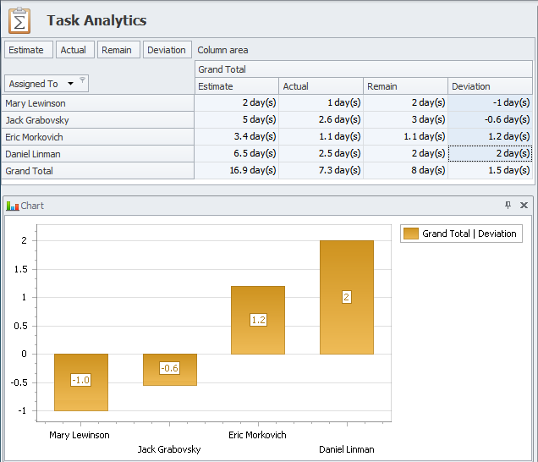The width and height of the screenshot is (538, 462).
Task: Click the Estimate data field button
Action: 26,50
